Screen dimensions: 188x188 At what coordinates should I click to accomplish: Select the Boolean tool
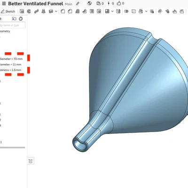coord(126,11)
